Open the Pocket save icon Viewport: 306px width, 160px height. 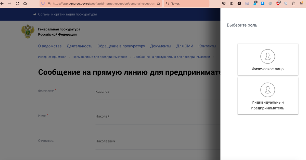pyautogui.click(x=224, y=4)
